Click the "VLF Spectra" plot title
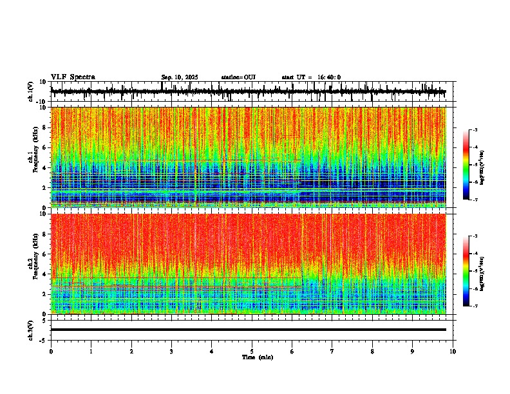510x394 pixels. [x=73, y=77]
